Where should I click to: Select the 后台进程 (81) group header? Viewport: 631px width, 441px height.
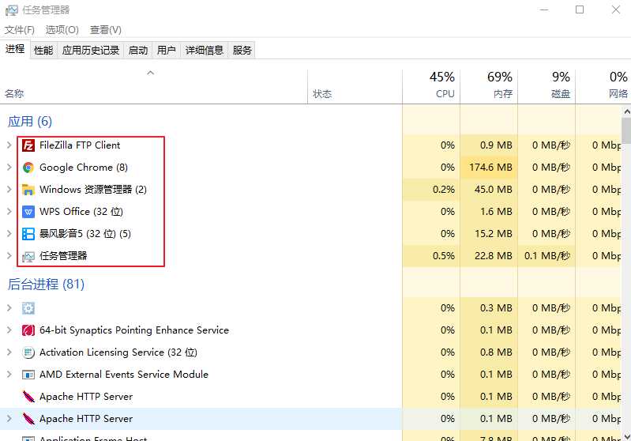46,285
